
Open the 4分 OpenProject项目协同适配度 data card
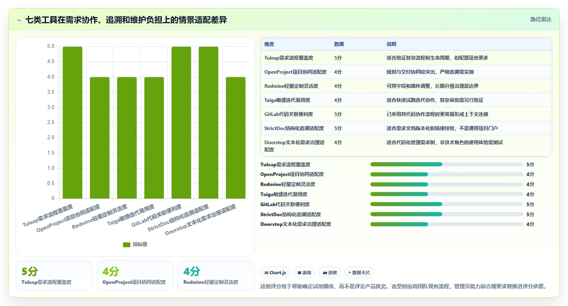click(135, 275)
